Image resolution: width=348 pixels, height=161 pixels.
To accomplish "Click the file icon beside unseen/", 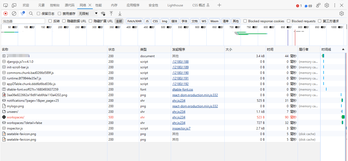I will pyautogui.click(x=4, y=112).
